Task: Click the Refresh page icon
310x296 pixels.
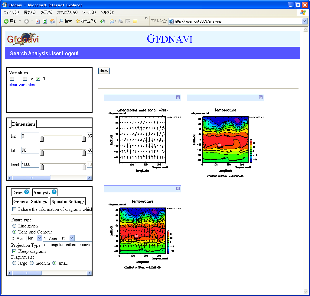Action: point(45,21)
